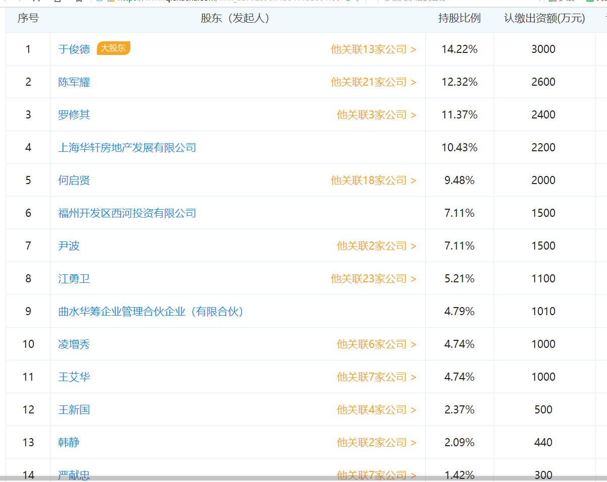This screenshot has height=482, width=607.
Task: View 凌增秀's 6 associated companies
Action: coord(377,344)
